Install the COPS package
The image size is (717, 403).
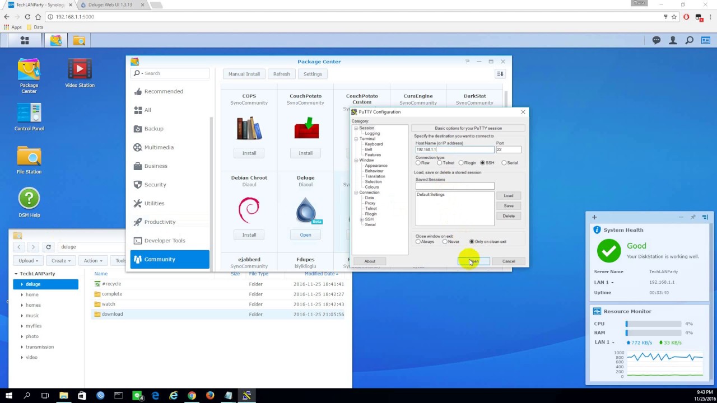click(x=249, y=153)
